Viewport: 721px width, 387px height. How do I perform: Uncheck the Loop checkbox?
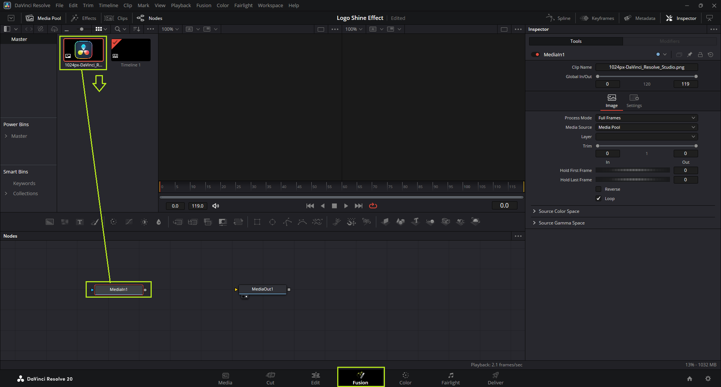pos(599,199)
